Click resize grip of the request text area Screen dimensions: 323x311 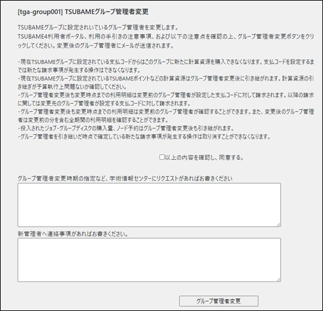pyautogui.click(x=278, y=225)
